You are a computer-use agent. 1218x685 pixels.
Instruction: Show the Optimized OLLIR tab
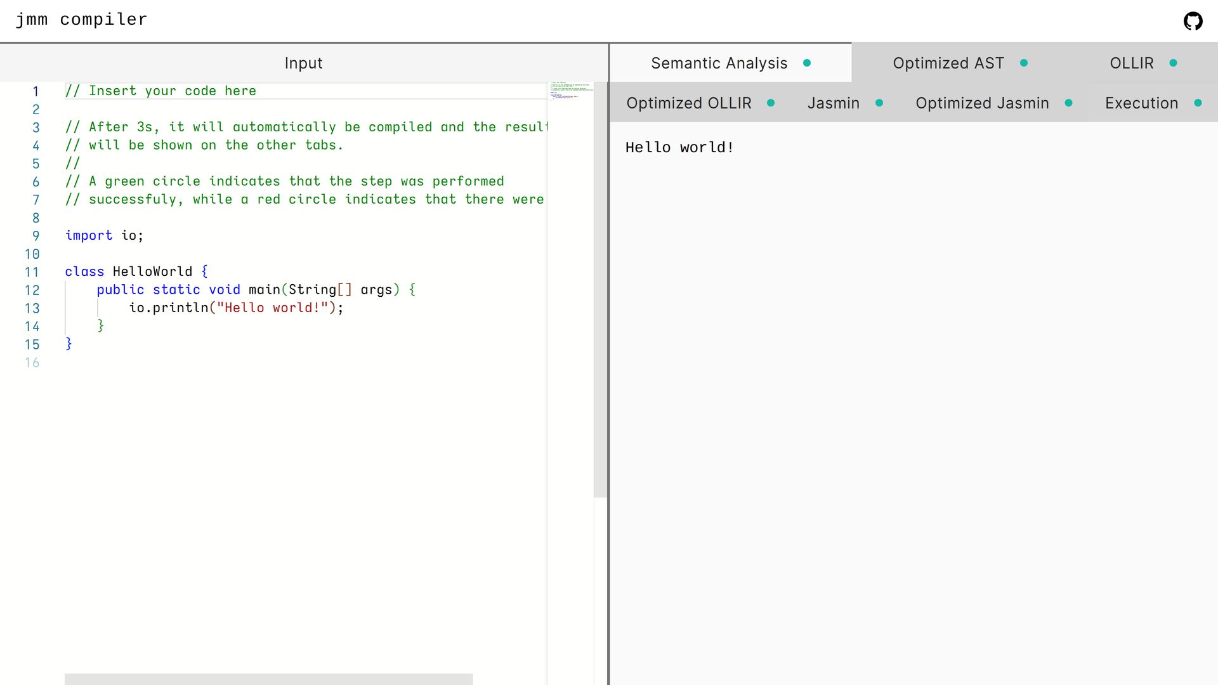pyautogui.click(x=688, y=103)
